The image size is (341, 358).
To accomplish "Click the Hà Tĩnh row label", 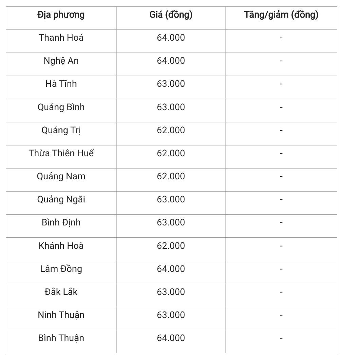I will [61, 84].
